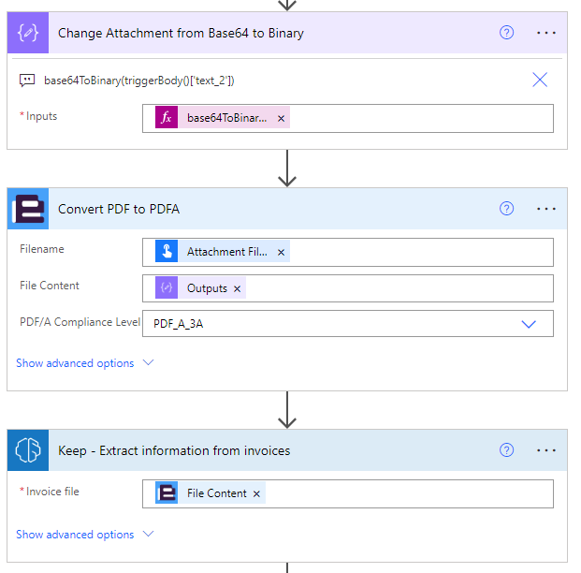Screen dimensions: 581x573
Task: Open ellipsis menu for Change Attachment action
Action: 546,33
